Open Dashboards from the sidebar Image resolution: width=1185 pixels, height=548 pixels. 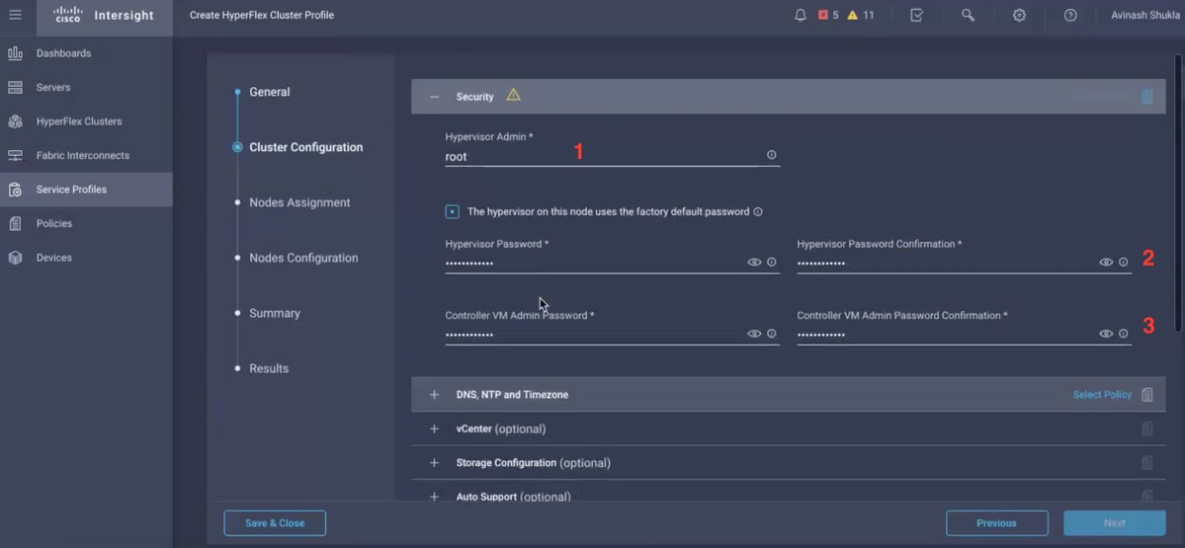pos(63,53)
